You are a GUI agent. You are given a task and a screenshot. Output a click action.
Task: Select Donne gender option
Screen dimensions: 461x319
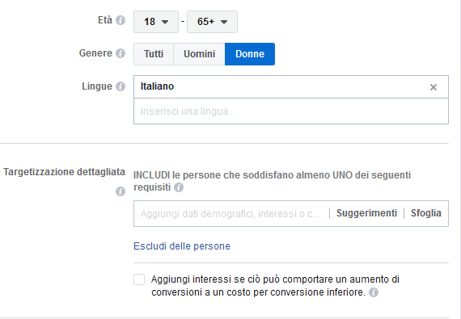point(250,54)
